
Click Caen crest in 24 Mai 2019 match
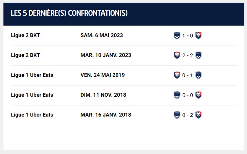(177, 75)
